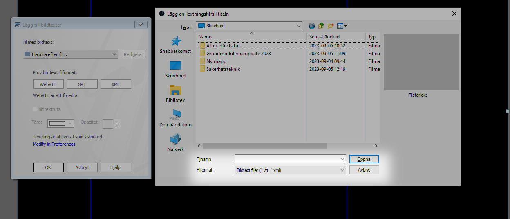Open Skrivbord in the places sidebar
The image size is (510, 219).
(x=175, y=66)
